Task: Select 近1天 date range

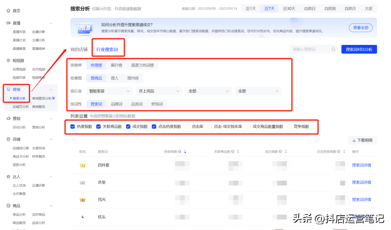Action: pyautogui.click(x=251, y=8)
